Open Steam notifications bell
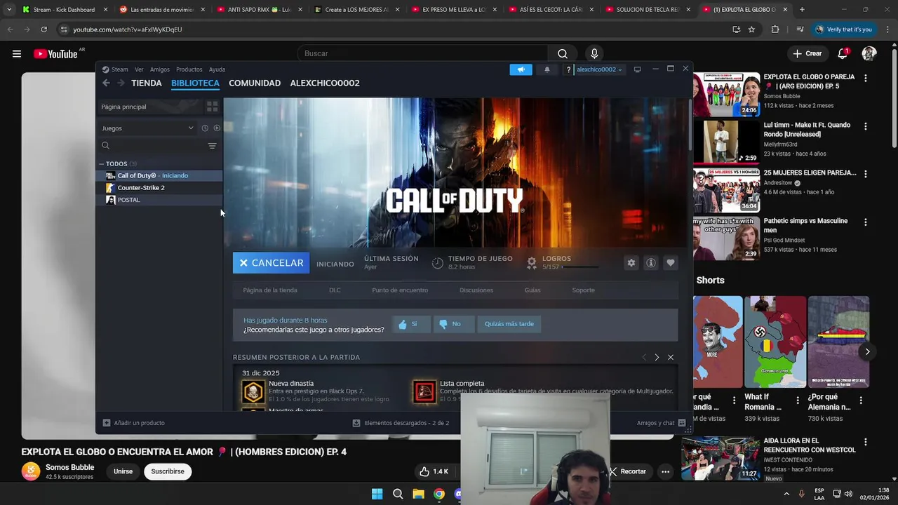 click(x=547, y=69)
